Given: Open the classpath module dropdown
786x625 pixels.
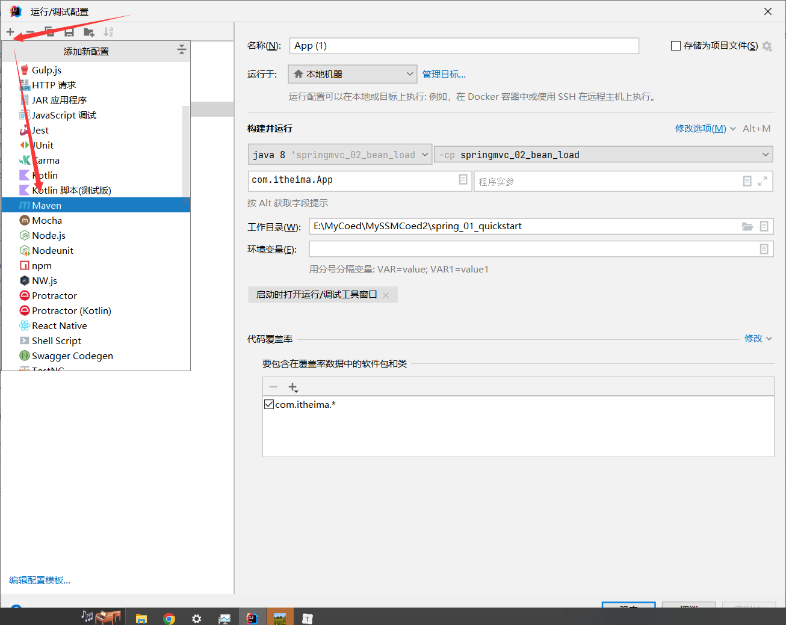Looking at the screenshot, I should 603,155.
